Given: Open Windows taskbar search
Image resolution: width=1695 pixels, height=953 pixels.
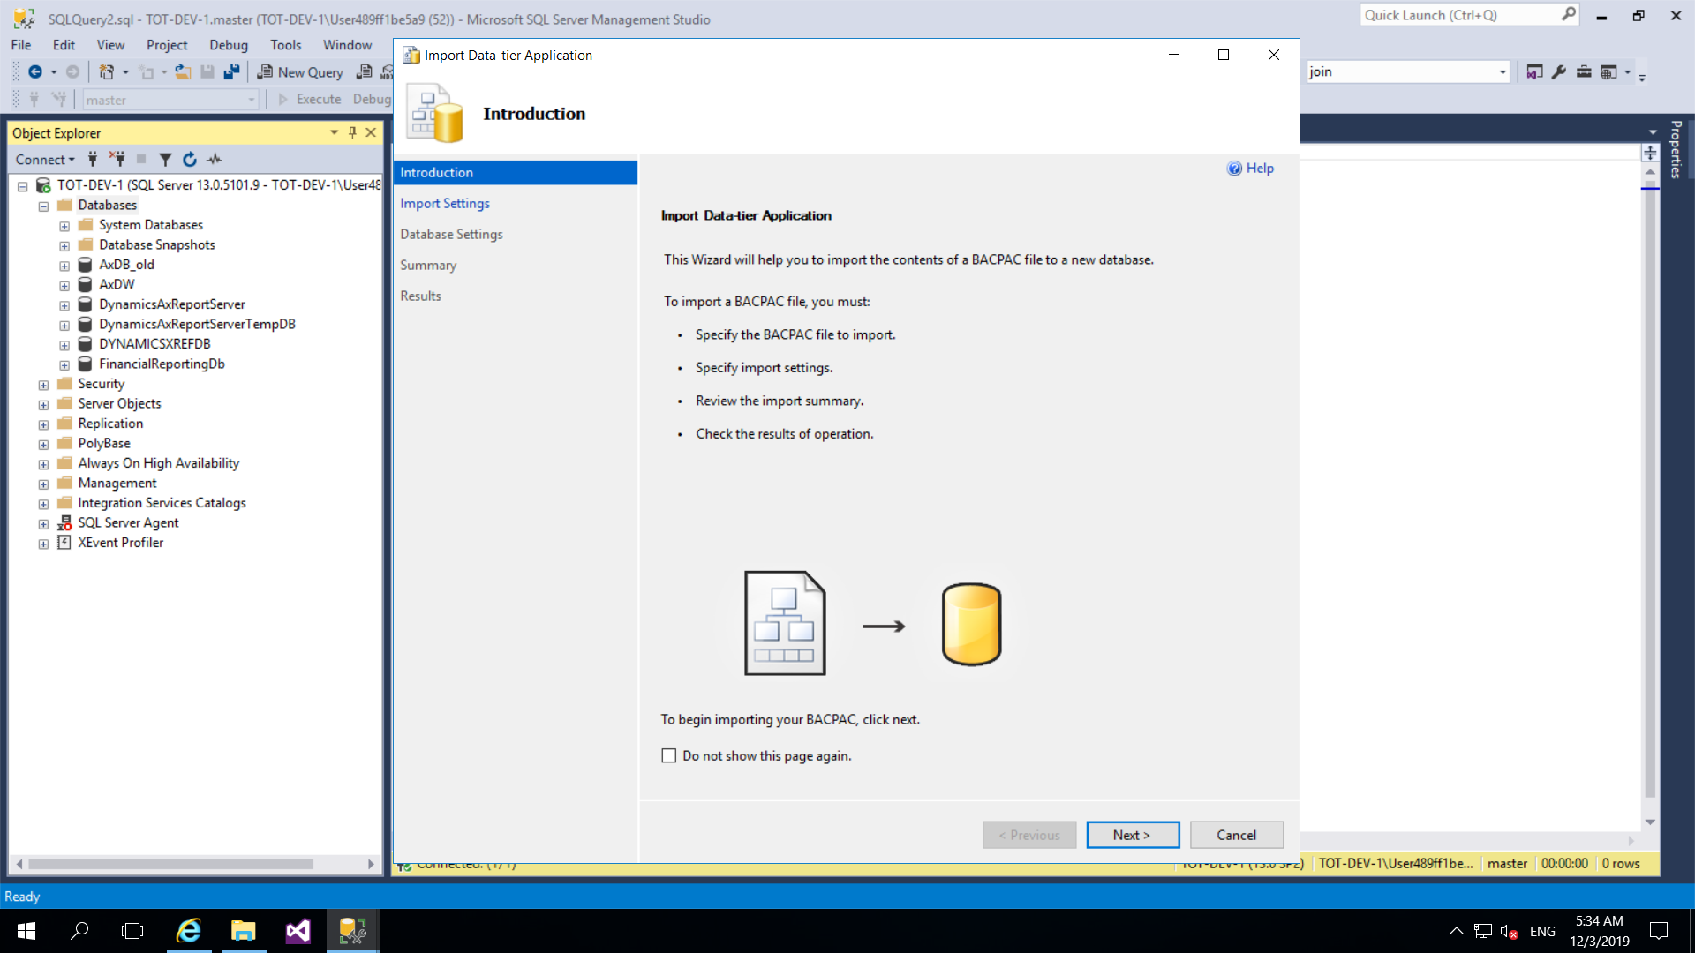Looking at the screenshot, I should tap(79, 931).
